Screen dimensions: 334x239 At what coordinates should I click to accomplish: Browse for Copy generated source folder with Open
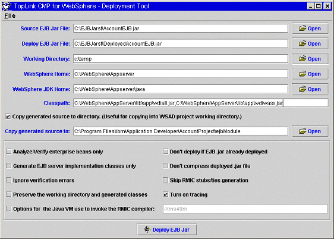coord(310,131)
